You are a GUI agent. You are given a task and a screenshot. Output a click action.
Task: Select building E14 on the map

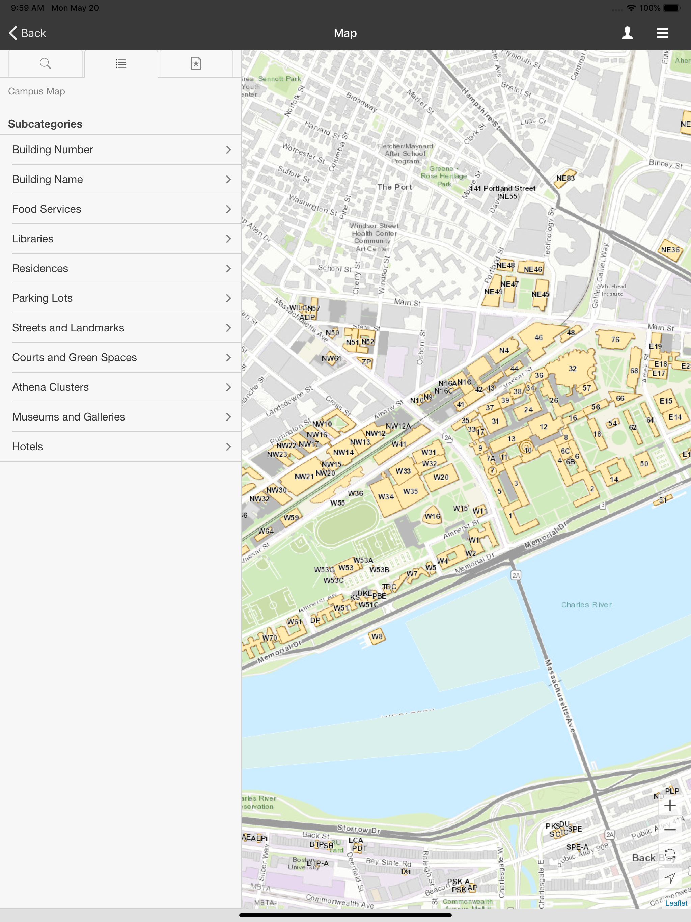click(x=675, y=417)
